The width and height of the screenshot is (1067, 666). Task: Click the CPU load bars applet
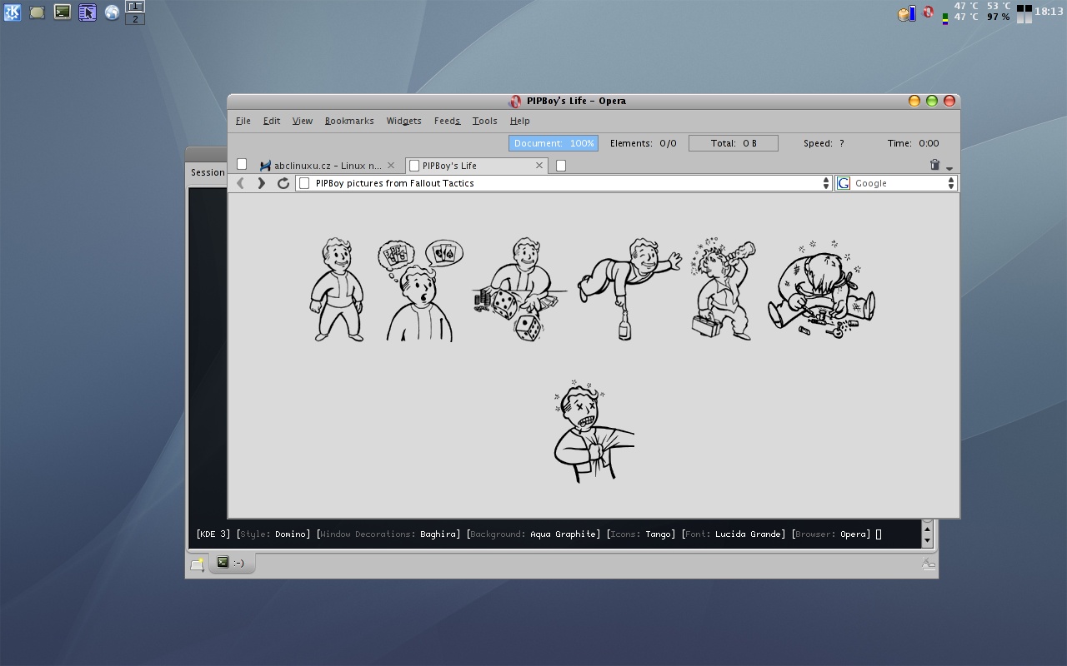click(1024, 13)
